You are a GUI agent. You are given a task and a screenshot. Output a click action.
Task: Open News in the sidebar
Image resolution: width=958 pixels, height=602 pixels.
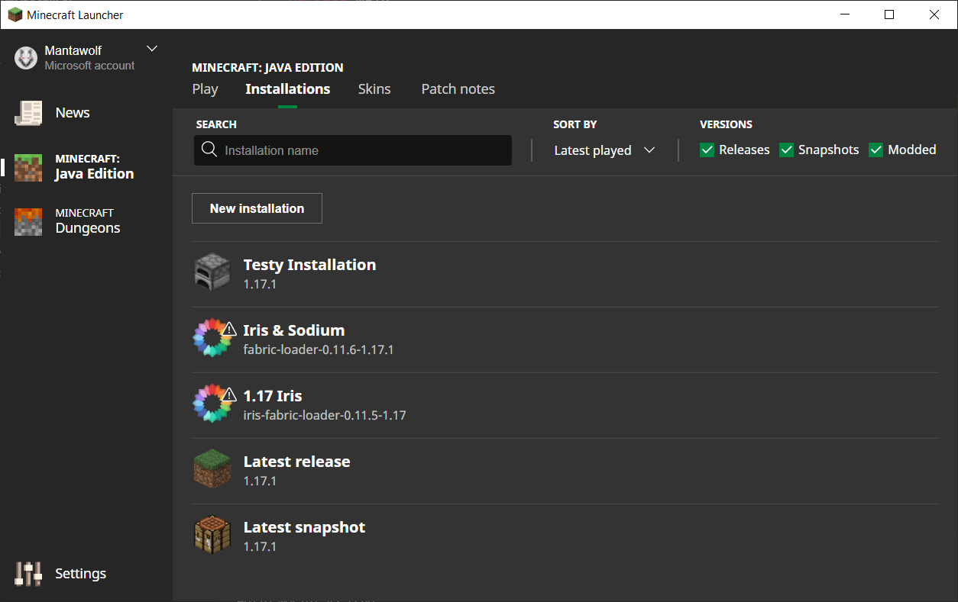[73, 113]
